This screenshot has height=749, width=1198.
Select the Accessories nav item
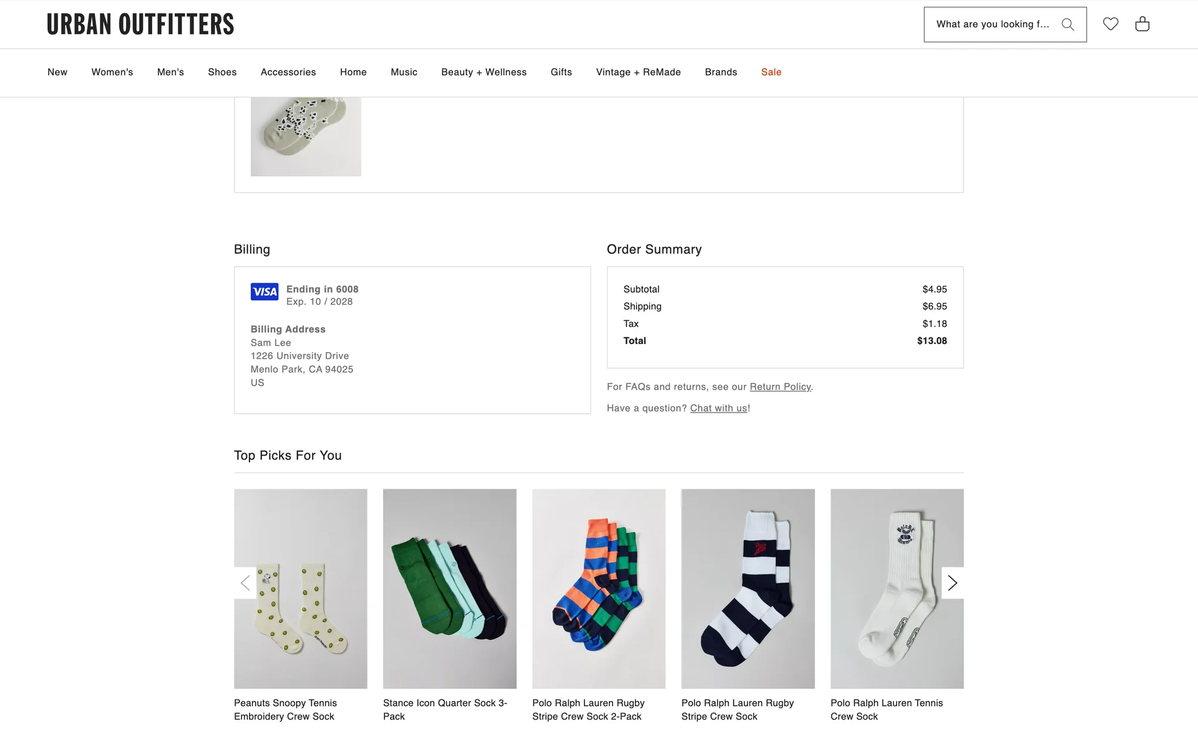(x=288, y=72)
